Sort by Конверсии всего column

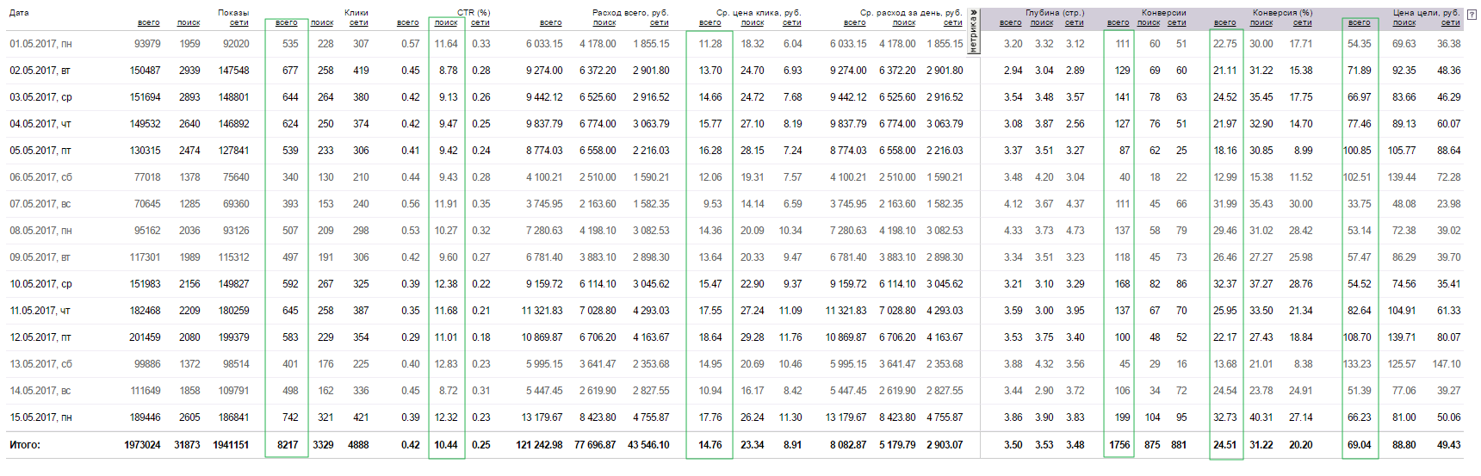(x=1118, y=23)
